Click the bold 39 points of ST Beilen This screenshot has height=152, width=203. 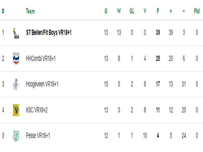click(158, 32)
